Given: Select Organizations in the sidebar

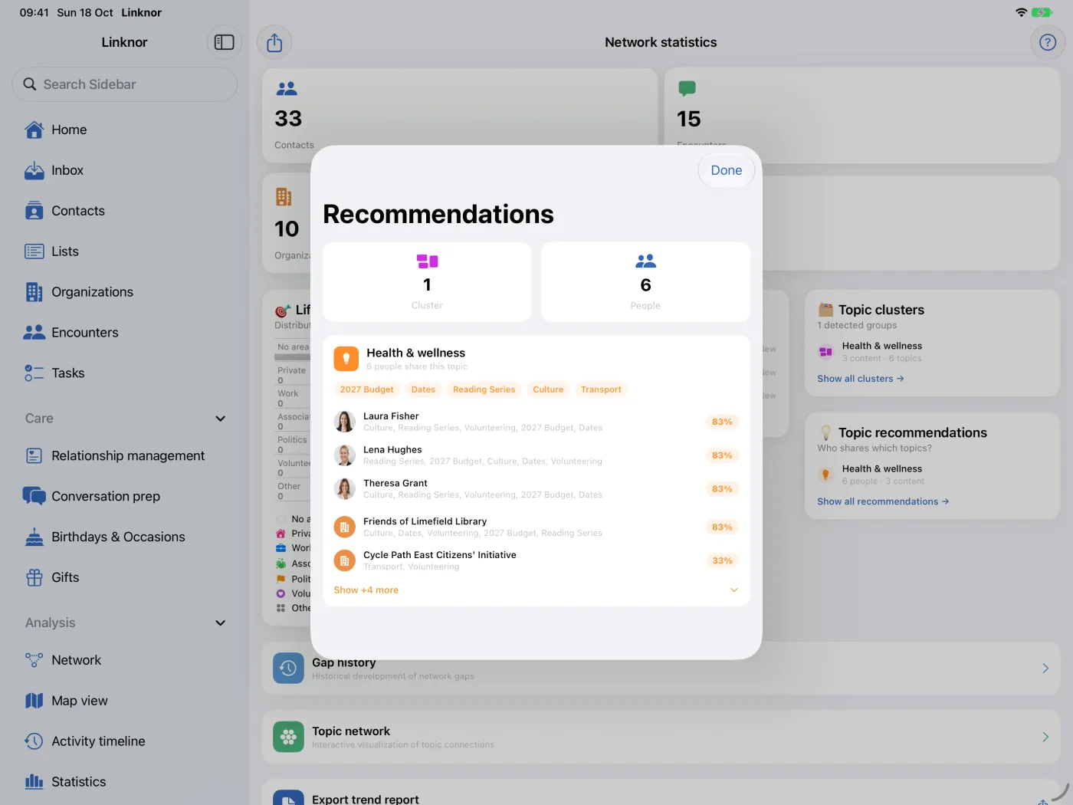Looking at the screenshot, I should click(125, 292).
